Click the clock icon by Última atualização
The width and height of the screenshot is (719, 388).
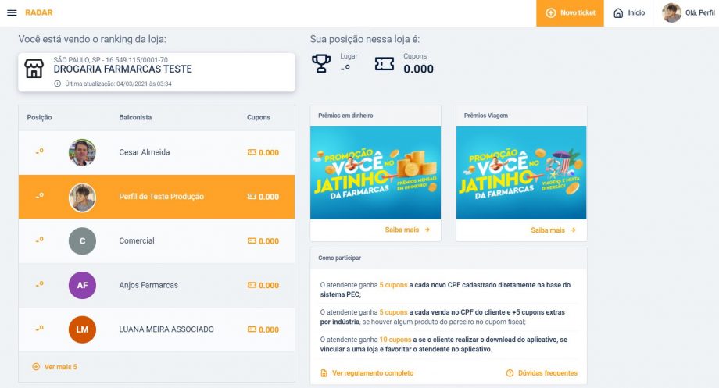tap(57, 84)
